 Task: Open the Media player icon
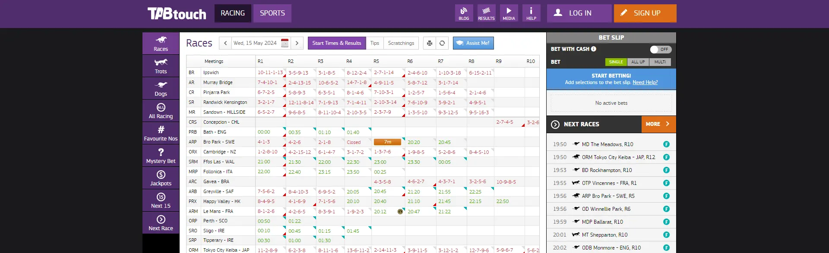click(509, 13)
